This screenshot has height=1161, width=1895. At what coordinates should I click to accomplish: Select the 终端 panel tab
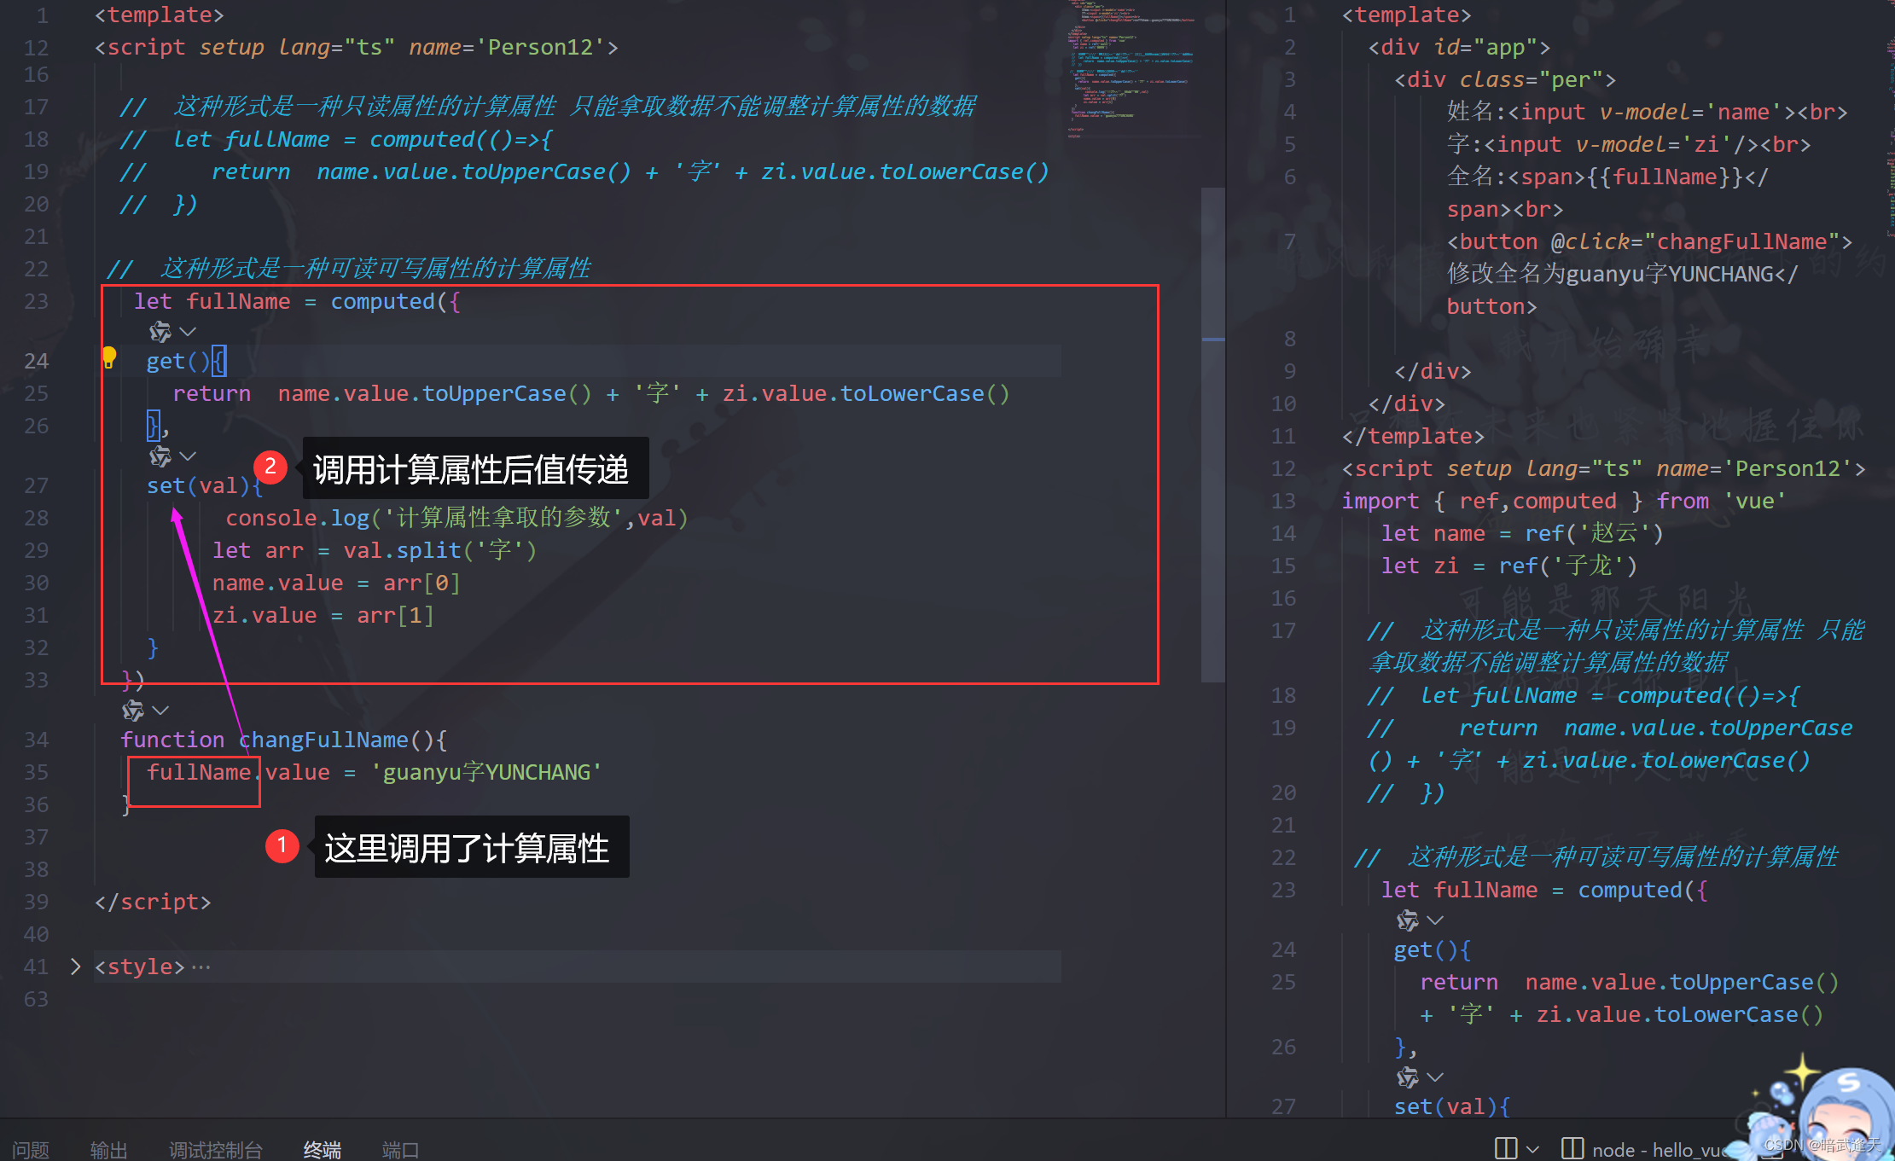tap(323, 1149)
